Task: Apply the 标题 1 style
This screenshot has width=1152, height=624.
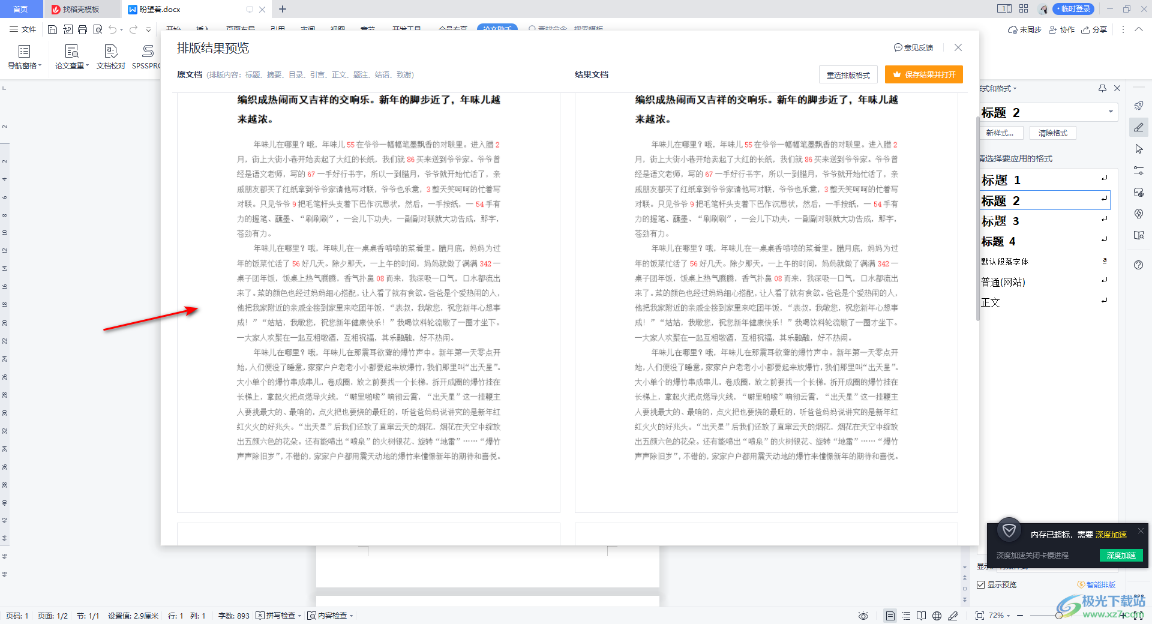Action: click(x=1045, y=180)
